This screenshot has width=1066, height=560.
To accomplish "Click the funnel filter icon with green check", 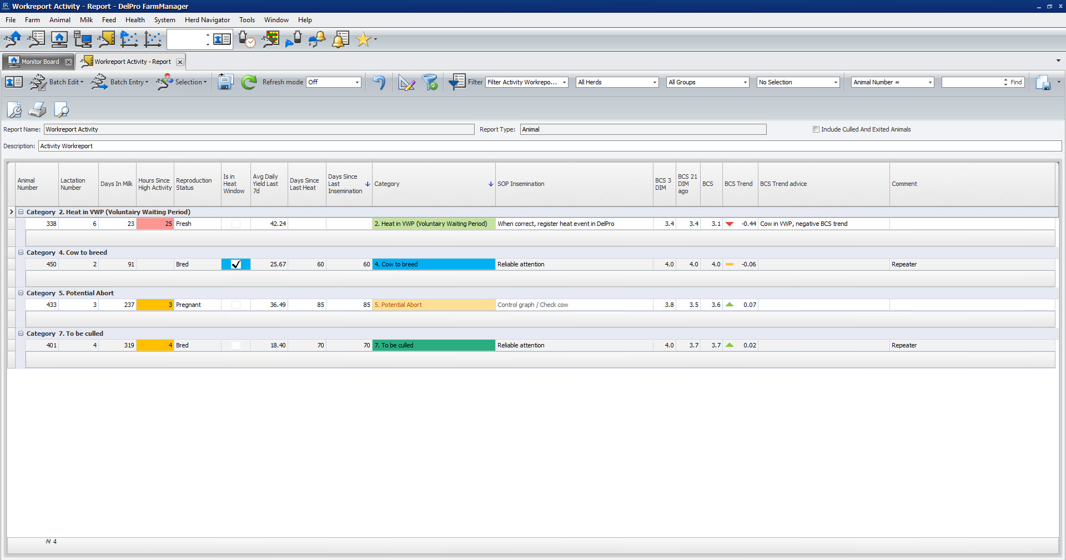I will point(430,82).
